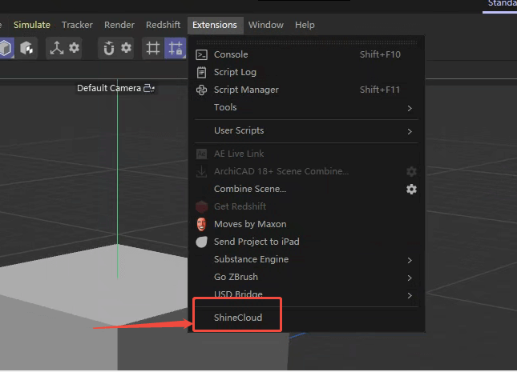Open the Console entry

point(306,54)
